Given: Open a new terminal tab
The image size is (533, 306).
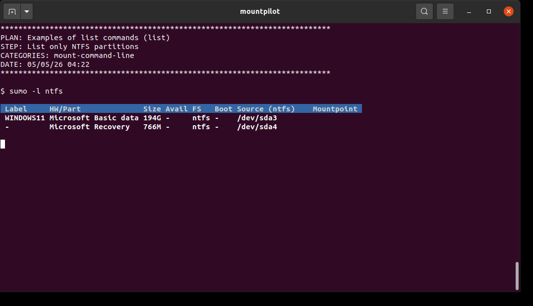Looking at the screenshot, I should (12, 11).
